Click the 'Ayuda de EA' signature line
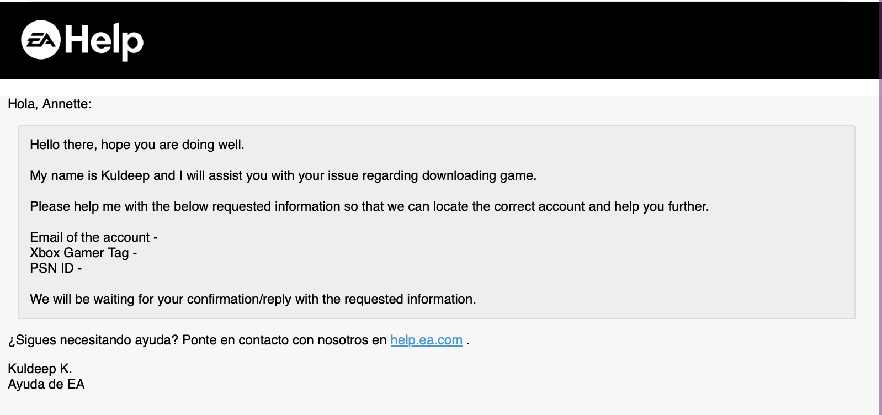882x415 pixels. pyautogui.click(x=46, y=384)
